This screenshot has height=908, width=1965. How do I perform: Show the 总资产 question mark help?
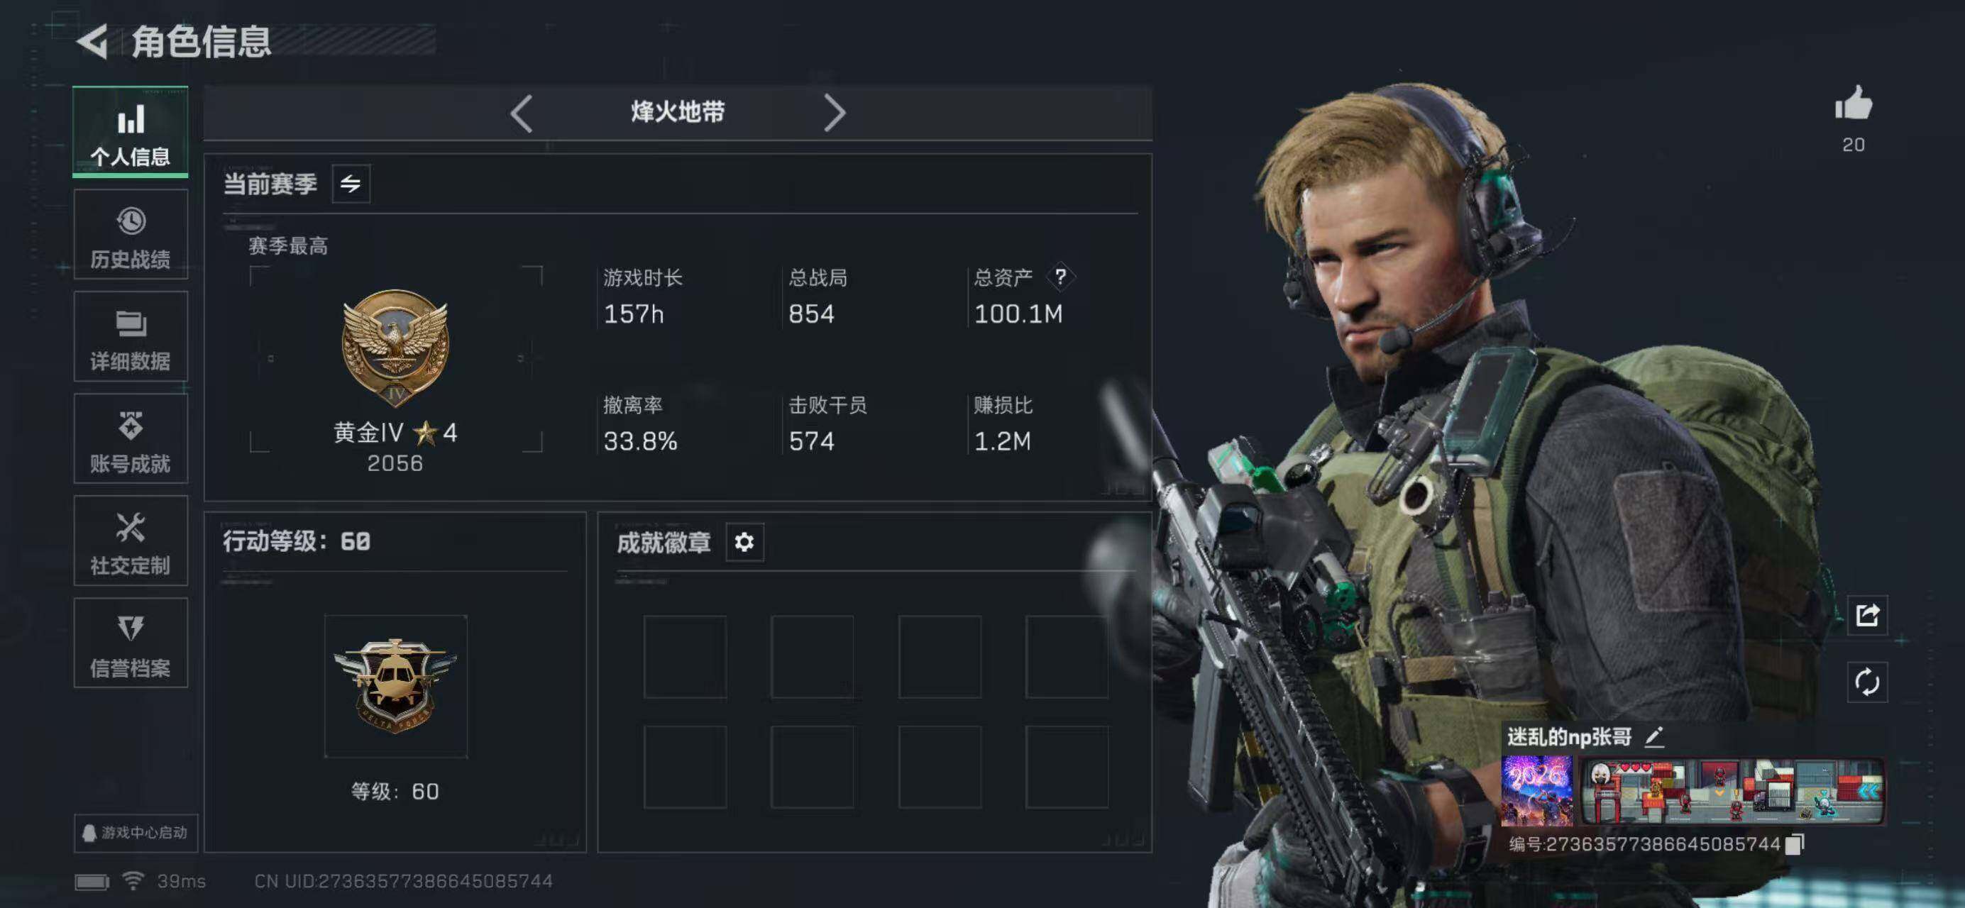(1060, 277)
